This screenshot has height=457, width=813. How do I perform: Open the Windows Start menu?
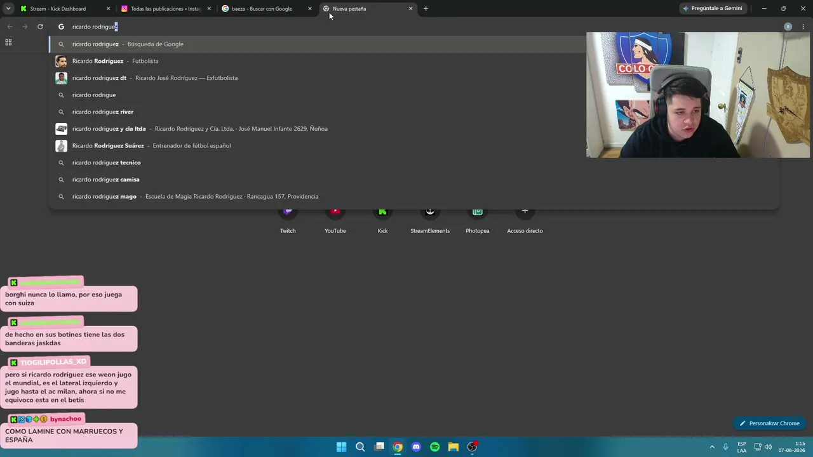tap(341, 447)
